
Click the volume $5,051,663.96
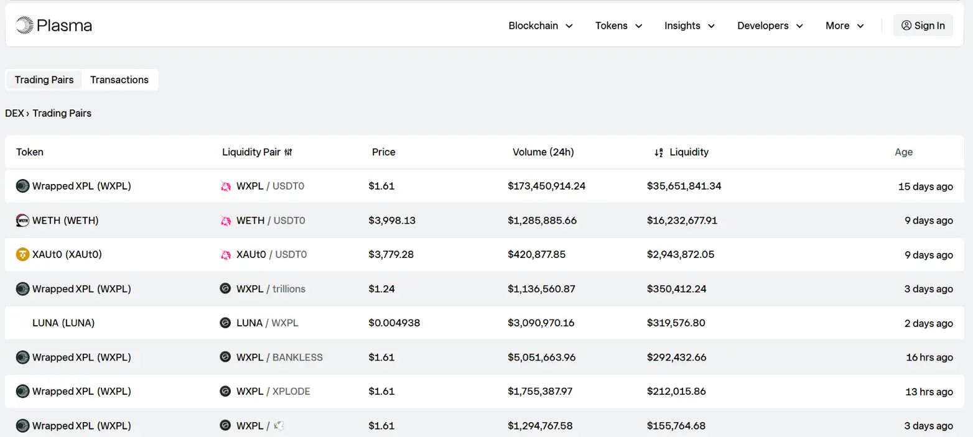pyautogui.click(x=541, y=357)
